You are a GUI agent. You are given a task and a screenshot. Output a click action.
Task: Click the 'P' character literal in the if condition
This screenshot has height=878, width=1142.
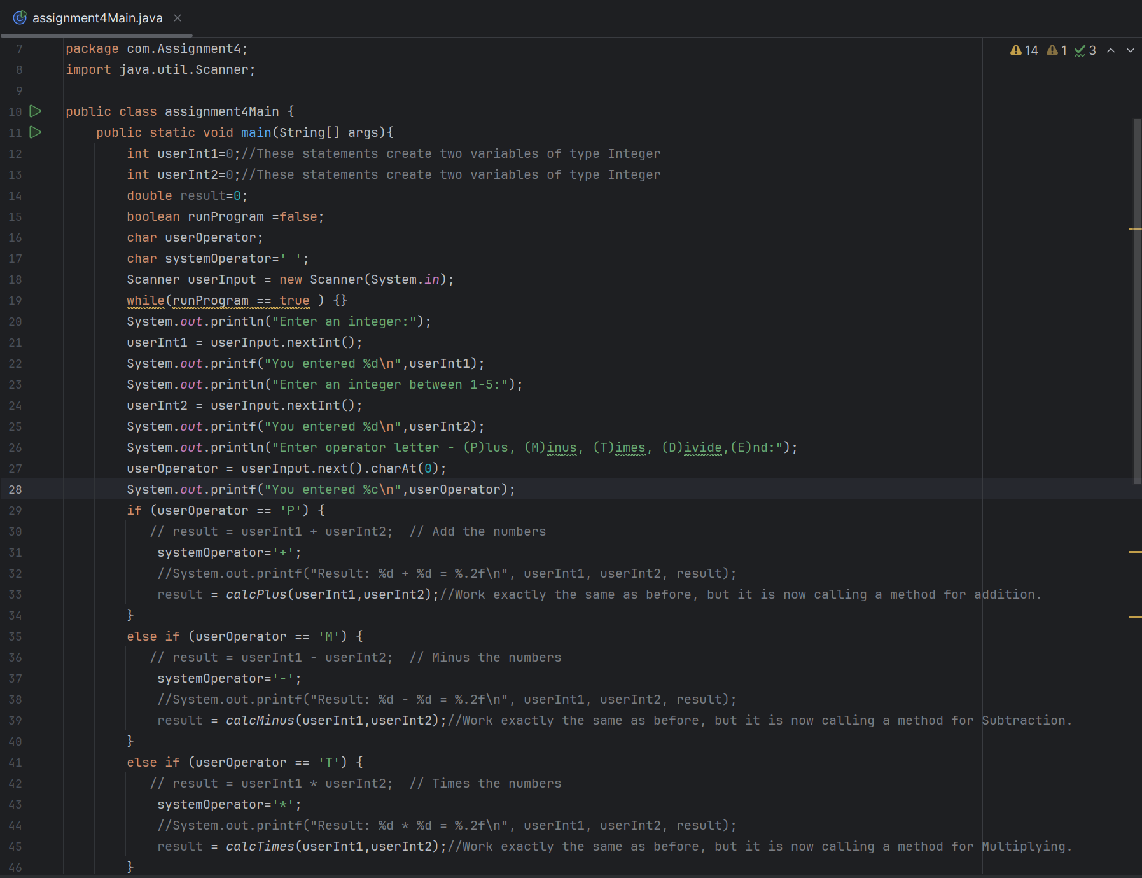(291, 510)
